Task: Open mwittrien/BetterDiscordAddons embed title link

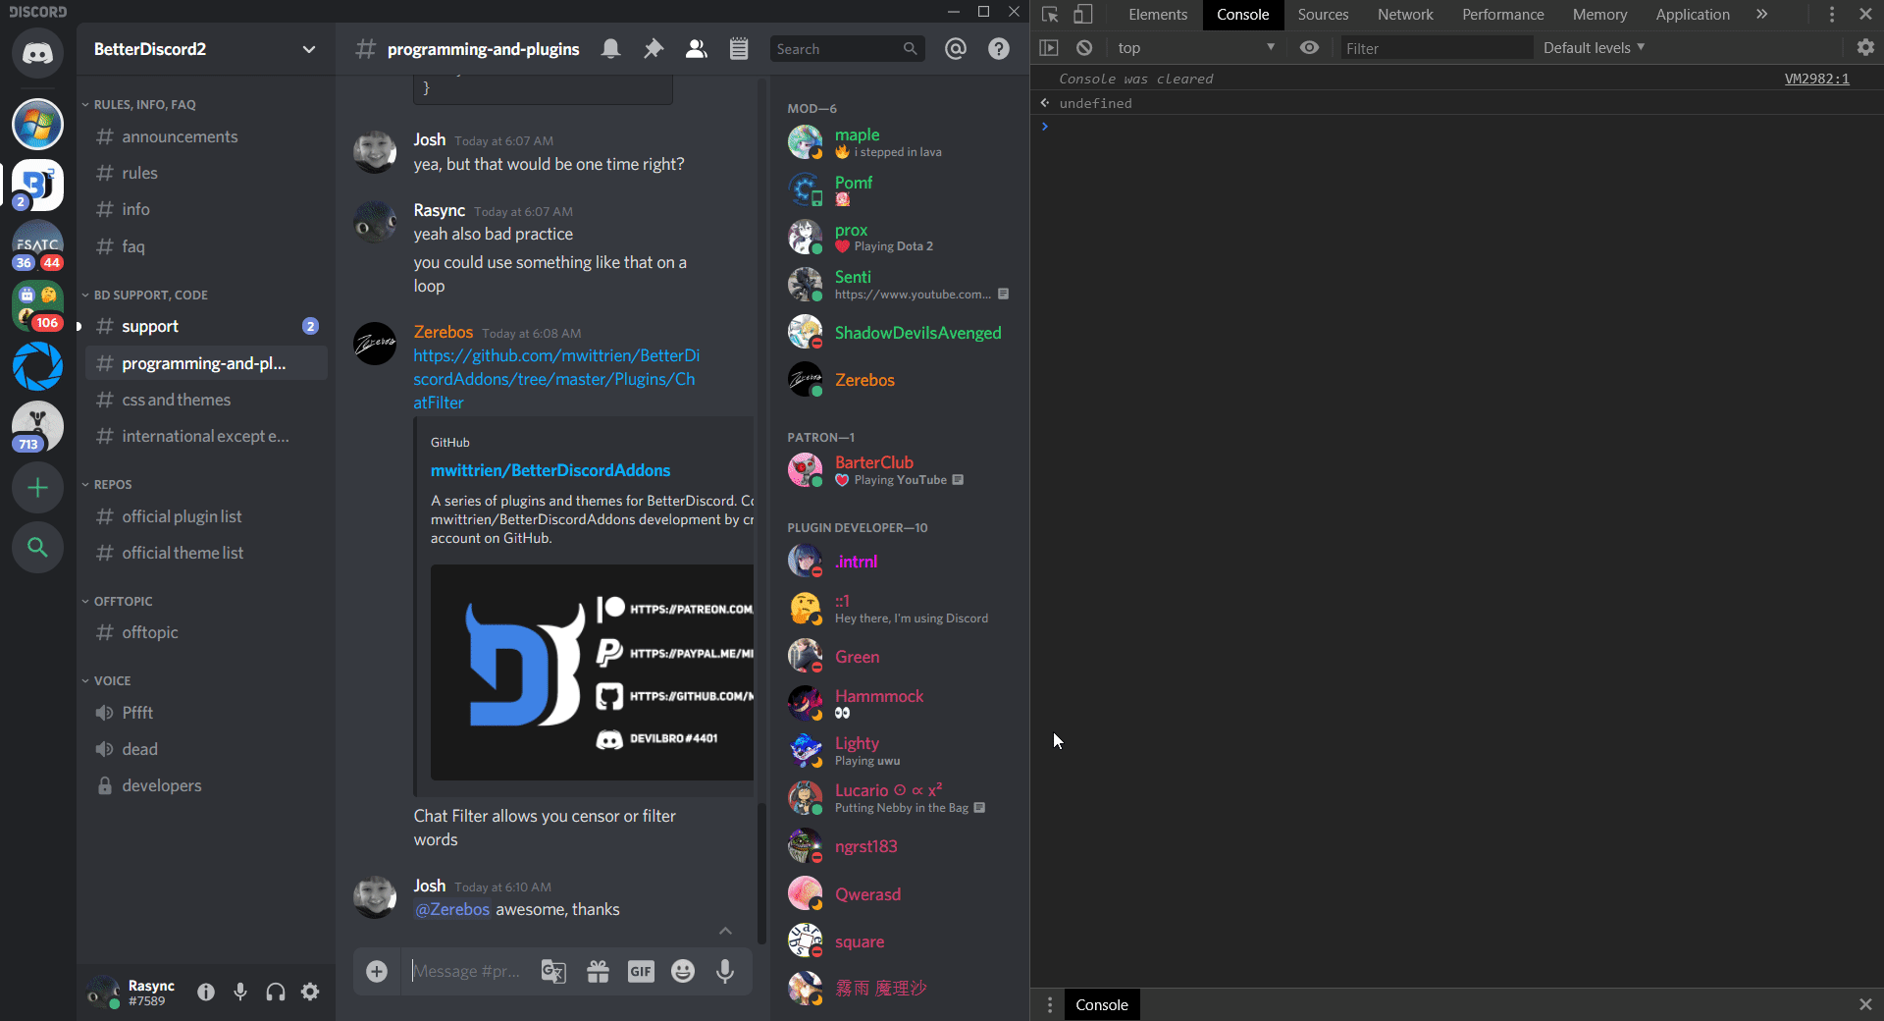Action: (550, 470)
